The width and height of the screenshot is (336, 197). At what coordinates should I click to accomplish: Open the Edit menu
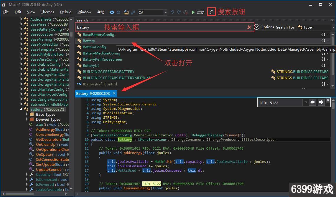pyautogui.click(x=18, y=12)
